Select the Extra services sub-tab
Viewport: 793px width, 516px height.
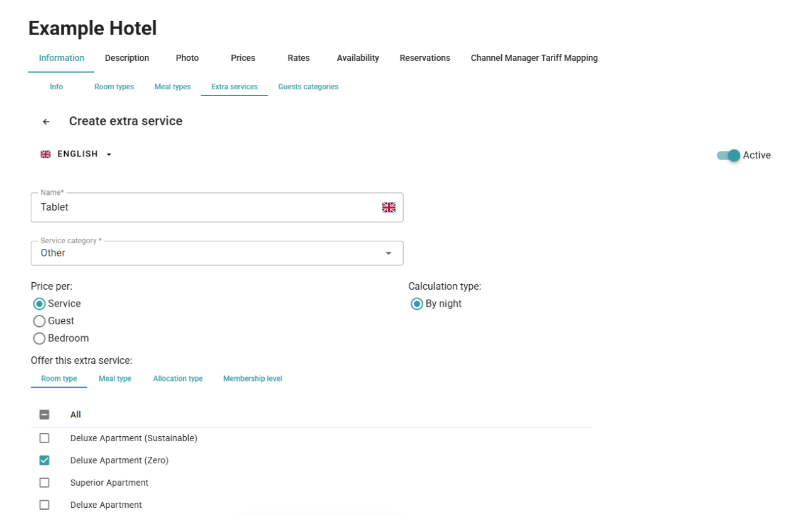tap(235, 87)
